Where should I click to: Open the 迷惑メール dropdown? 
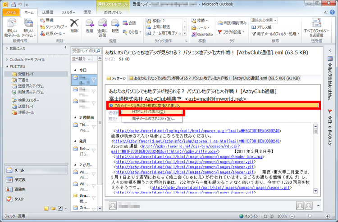(53, 34)
